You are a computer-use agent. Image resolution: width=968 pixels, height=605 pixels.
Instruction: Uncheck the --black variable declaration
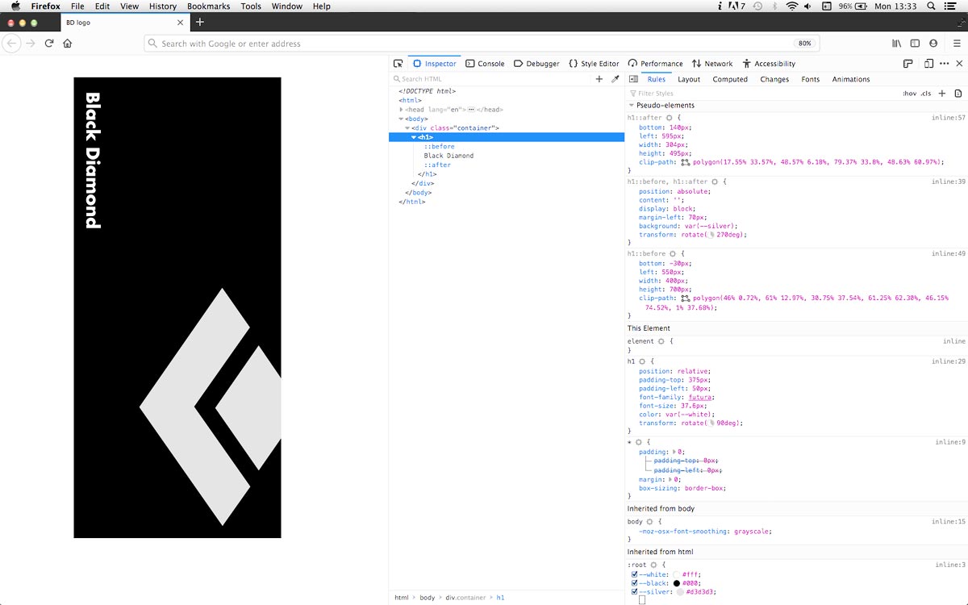[635, 583]
